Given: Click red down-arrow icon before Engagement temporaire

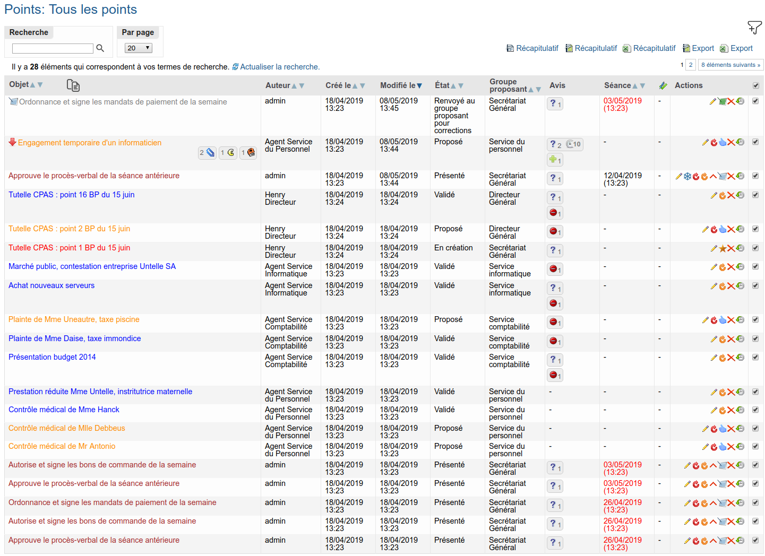Looking at the screenshot, I should tap(12, 142).
